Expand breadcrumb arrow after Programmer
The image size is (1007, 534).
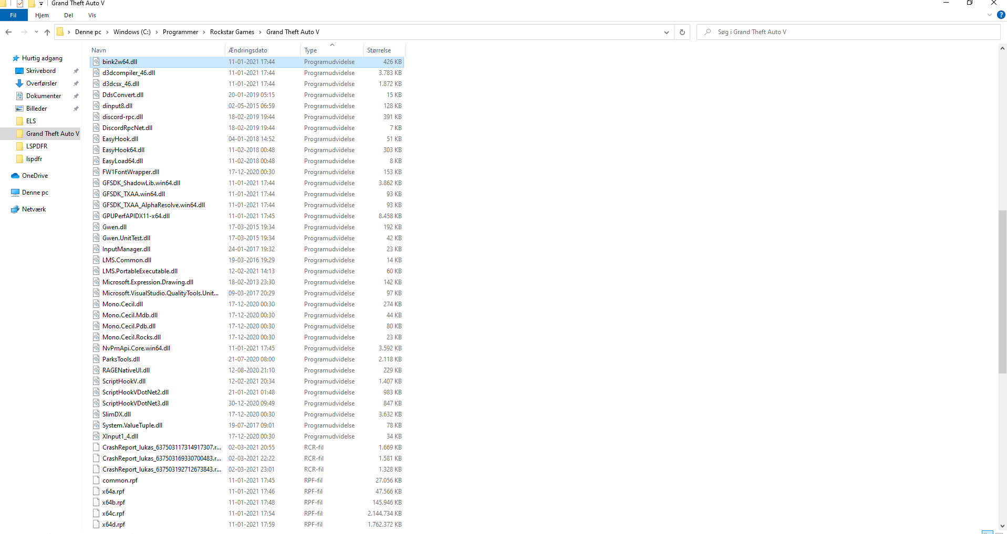(x=204, y=32)
